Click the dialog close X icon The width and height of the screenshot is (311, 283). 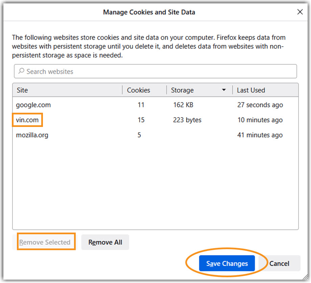300,12
